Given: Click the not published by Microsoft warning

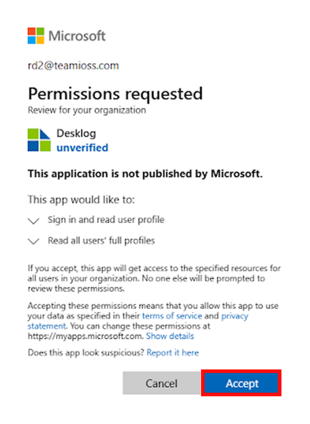Looking at the screenshot, I should coord(145,174).
